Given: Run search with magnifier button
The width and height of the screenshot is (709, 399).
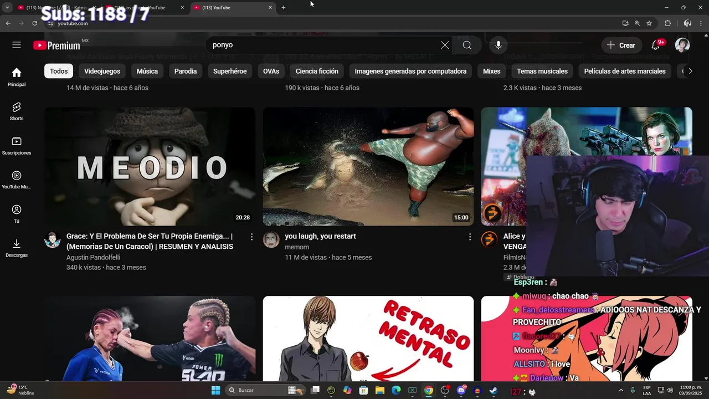Looking at the screenshot, I should pyautogui.click(x=467, y=45).
